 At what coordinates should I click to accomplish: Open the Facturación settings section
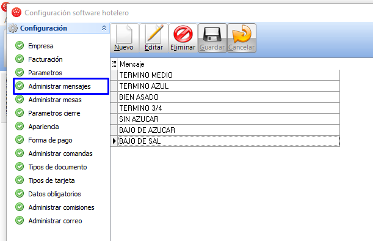click(45, 59)
